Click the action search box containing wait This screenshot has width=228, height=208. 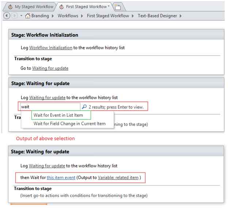coord(50,107)
